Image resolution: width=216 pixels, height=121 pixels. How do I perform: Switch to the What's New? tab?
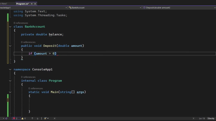pos(4,4)
